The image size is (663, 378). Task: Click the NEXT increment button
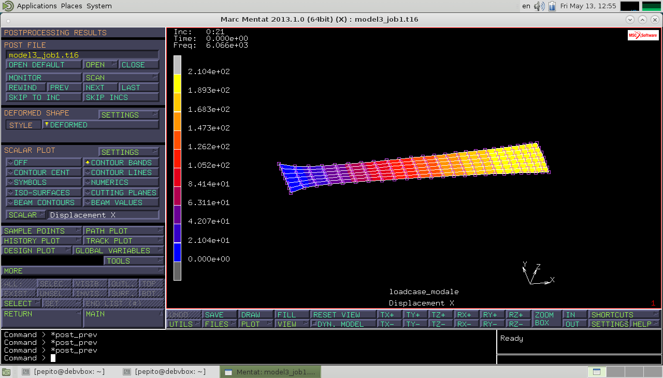tap(100, 88)
